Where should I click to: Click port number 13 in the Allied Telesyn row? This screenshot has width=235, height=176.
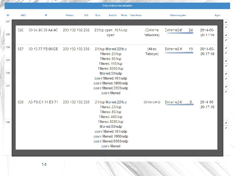pyautogui.click(x=191, y=49)
